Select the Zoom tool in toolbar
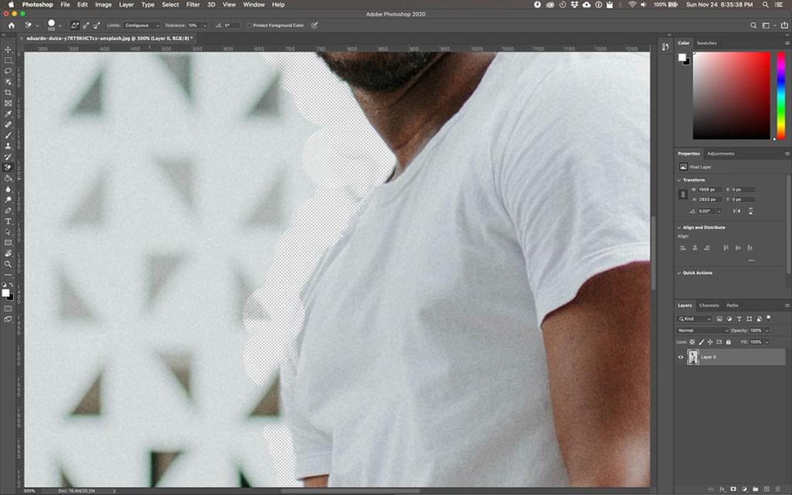Image resolution: width=792 pixels, height=495 pixels. click(9, 264)
